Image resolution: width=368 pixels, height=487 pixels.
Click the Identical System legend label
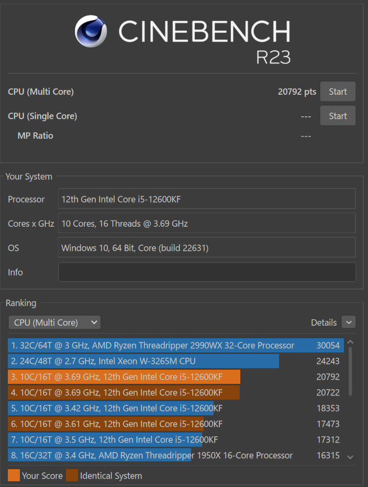click(111, 475)
